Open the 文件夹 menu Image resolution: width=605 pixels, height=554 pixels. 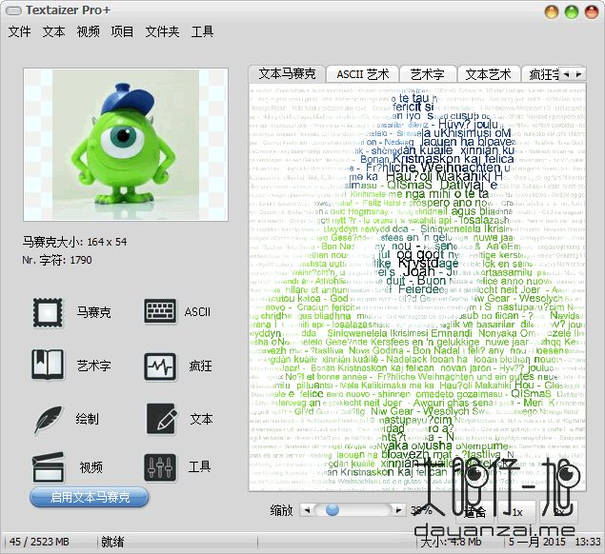162,31
